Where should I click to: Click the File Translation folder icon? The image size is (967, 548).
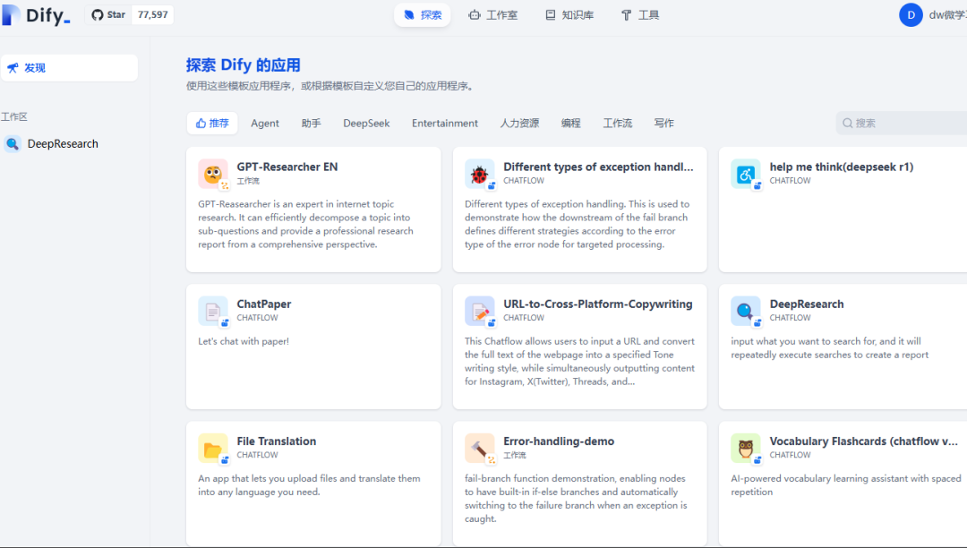[x=212, y=448]
